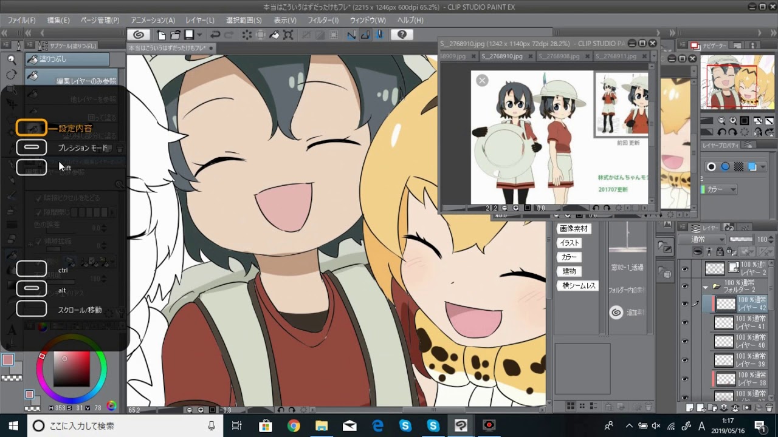778x437 pixels.
Task: Toggle visibility of Folder 2
Action: (685, 286)
